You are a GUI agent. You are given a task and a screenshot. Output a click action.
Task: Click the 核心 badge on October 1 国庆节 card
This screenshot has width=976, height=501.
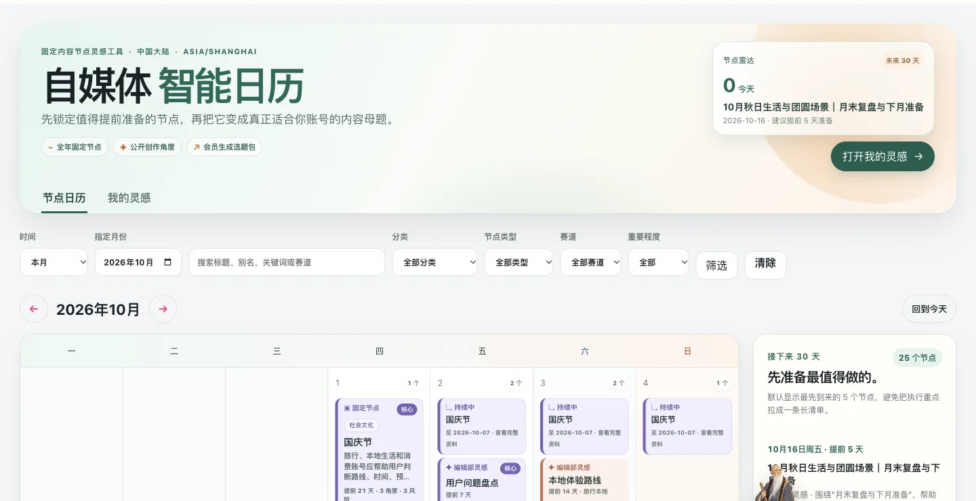[407, 410]
